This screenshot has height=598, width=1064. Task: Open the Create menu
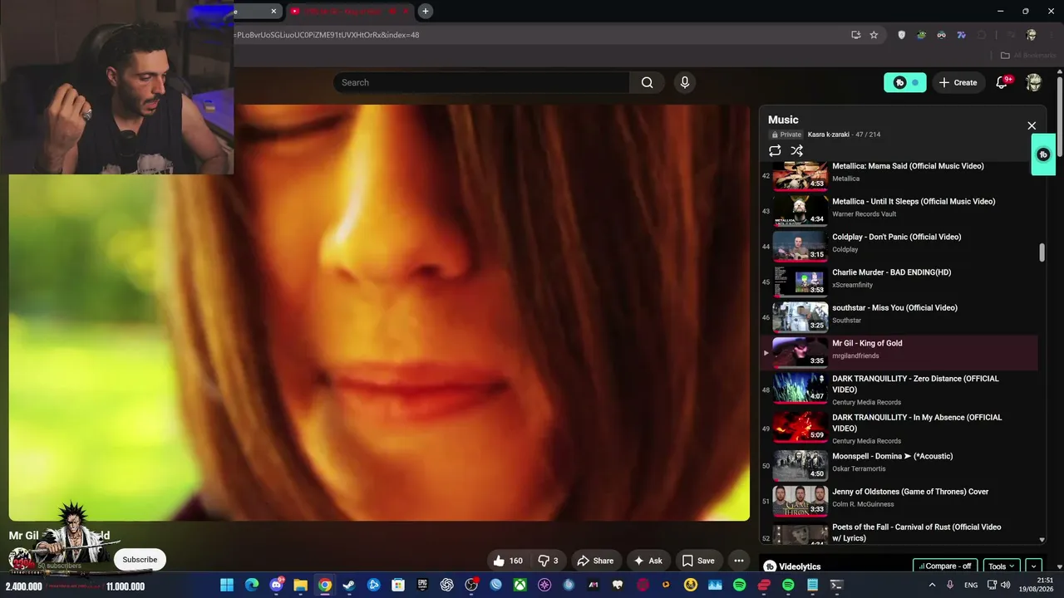(958, 82)
